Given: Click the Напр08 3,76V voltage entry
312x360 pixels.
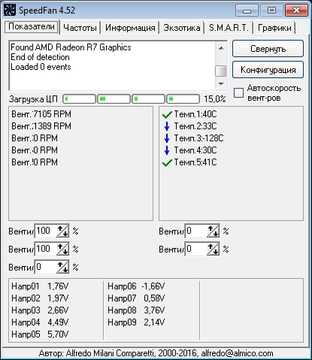Looking at the screenshot, I should (136, 310).
